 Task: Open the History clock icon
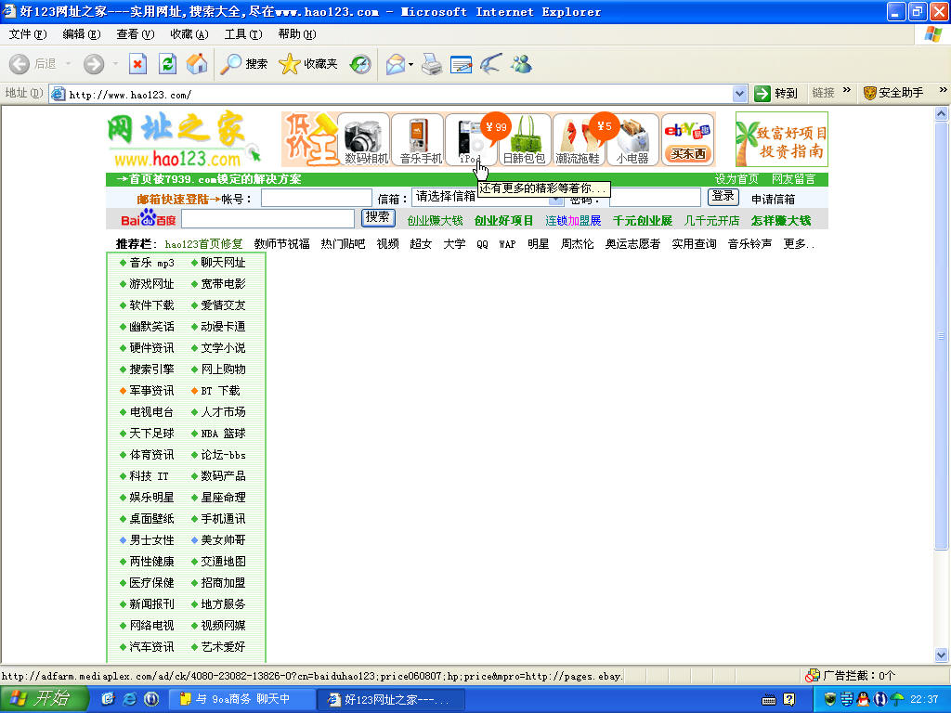[x=360, y=64]
